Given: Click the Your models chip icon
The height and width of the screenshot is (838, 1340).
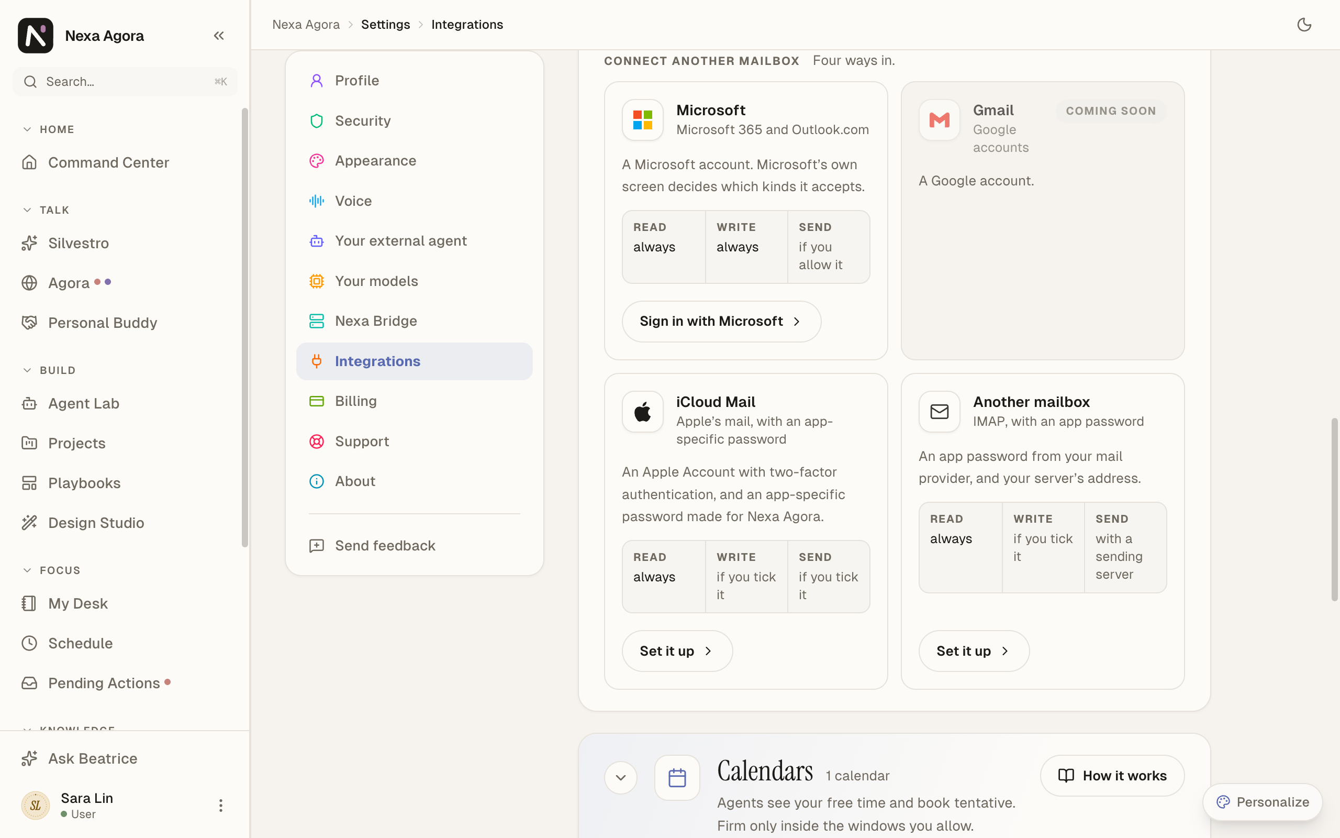Looking at the screenshot, I should pos(316,281).
